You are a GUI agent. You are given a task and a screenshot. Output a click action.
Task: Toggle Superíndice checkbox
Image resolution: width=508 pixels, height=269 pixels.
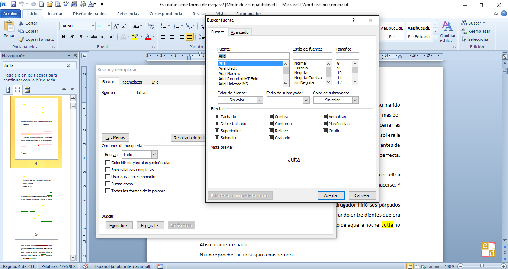217,131
